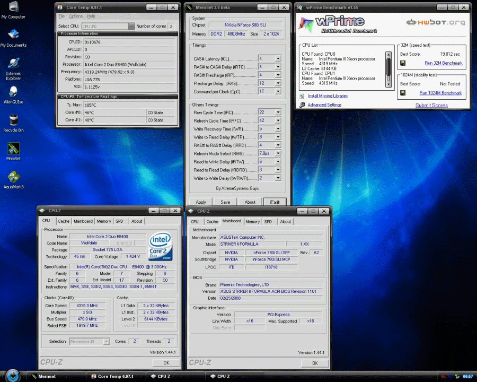The height and width of the screenshot is (382, 477).
Task: Select CPU tab in right CPU-Z window
Action: click(195, 221)
